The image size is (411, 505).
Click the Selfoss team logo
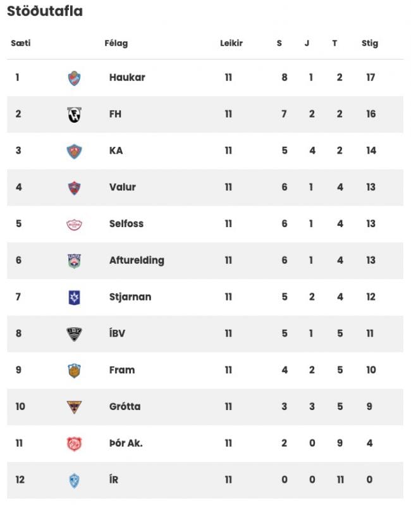[74, 224]
